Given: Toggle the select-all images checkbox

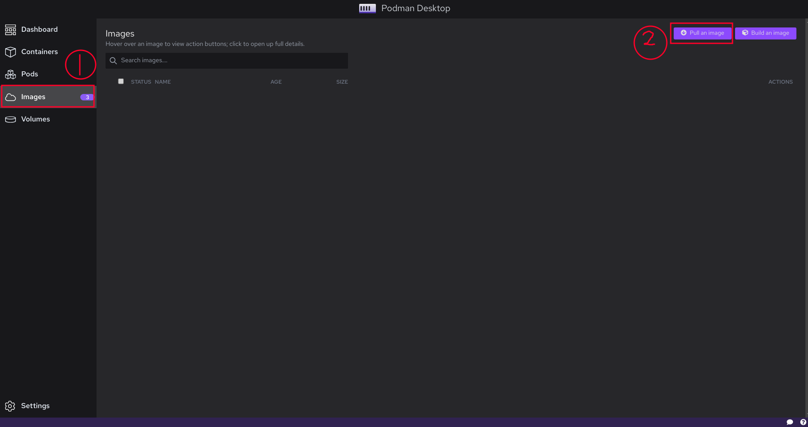Looking at the screenshot, I should pyautogui.click(x=121, y=81).
